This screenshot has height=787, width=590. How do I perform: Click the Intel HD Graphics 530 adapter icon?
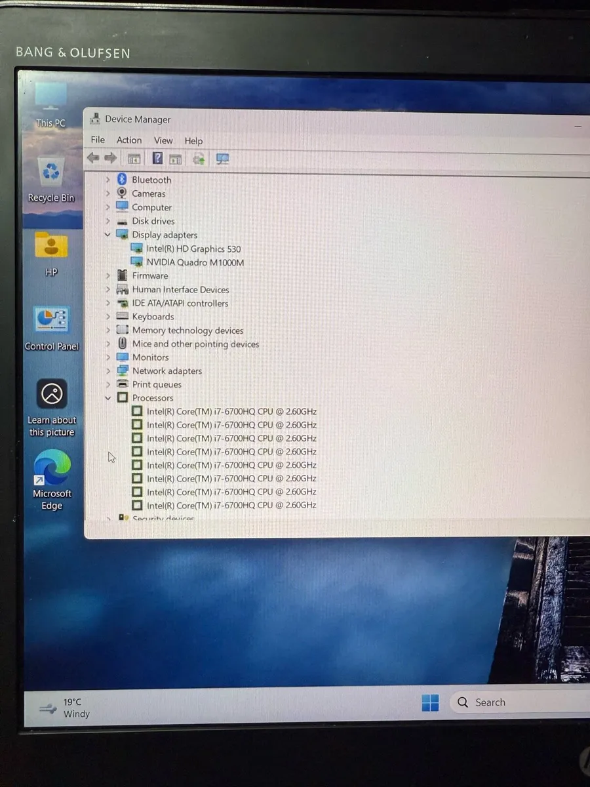pos(136,248)
